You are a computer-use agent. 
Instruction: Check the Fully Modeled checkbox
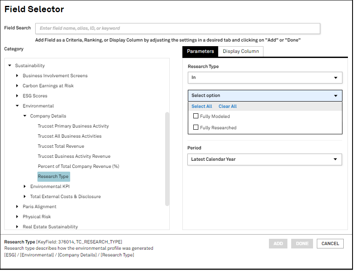(196, 116)
